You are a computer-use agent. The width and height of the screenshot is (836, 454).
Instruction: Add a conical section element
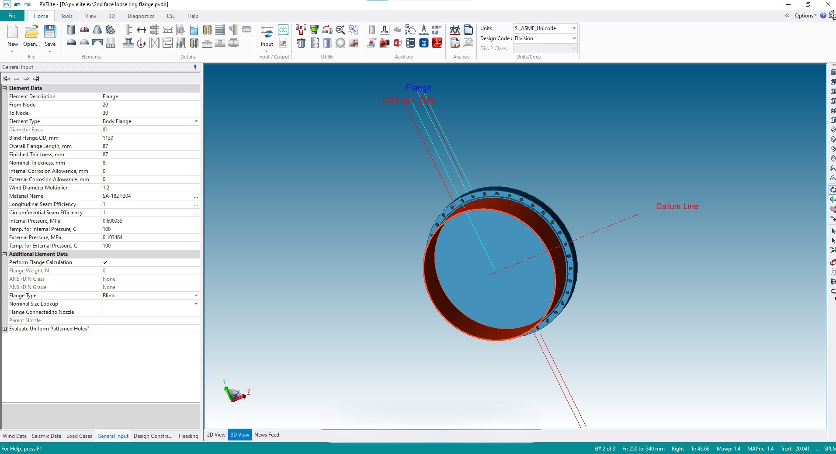click(97, 30)
